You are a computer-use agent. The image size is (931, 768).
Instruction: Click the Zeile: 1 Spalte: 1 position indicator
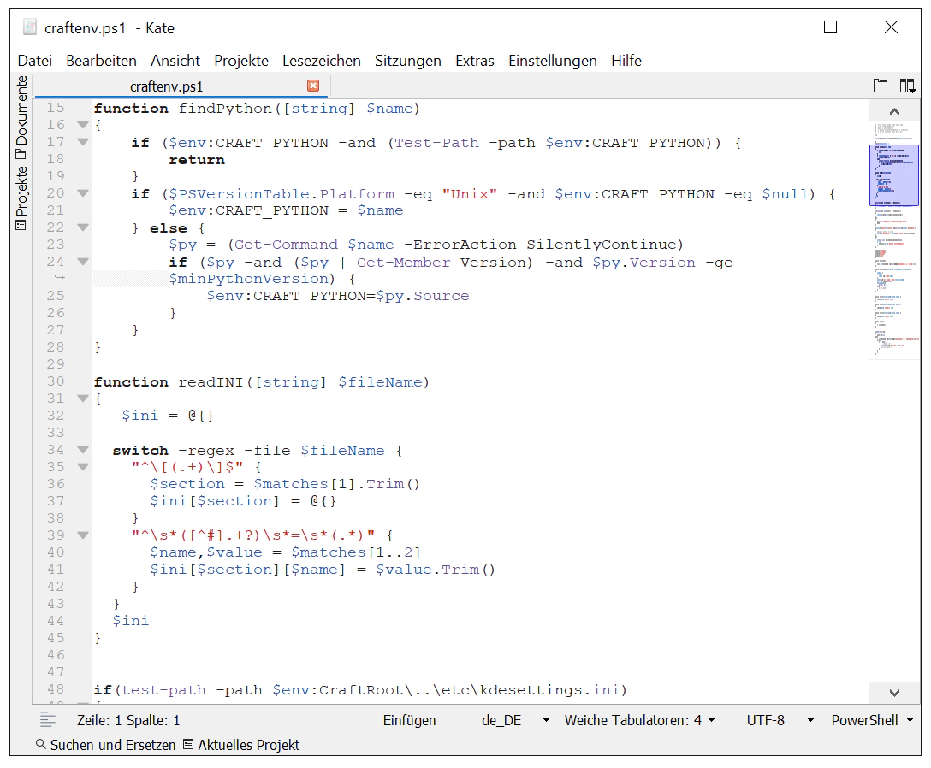click(128, 720)
